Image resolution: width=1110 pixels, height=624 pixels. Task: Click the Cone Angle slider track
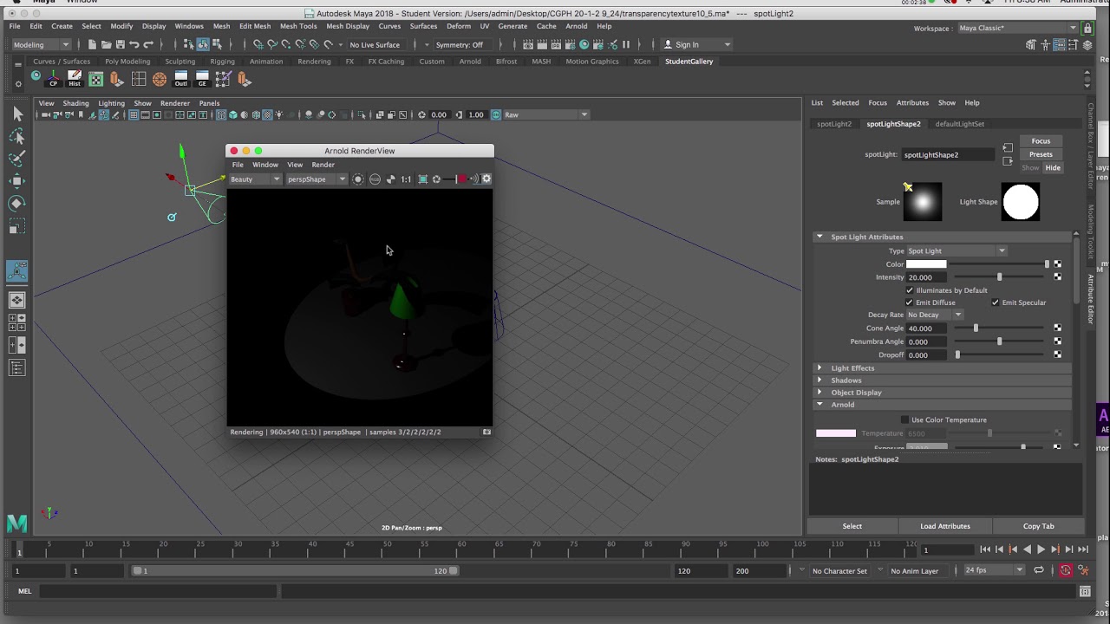point(999,328)
